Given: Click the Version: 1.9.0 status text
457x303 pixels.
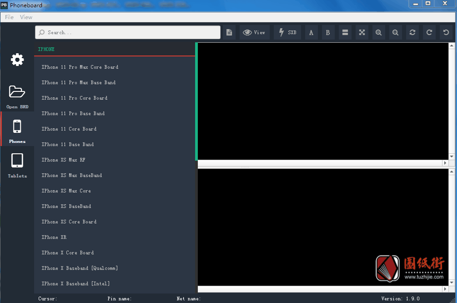Looking at the screenshot, I should (x=401, y=298).
